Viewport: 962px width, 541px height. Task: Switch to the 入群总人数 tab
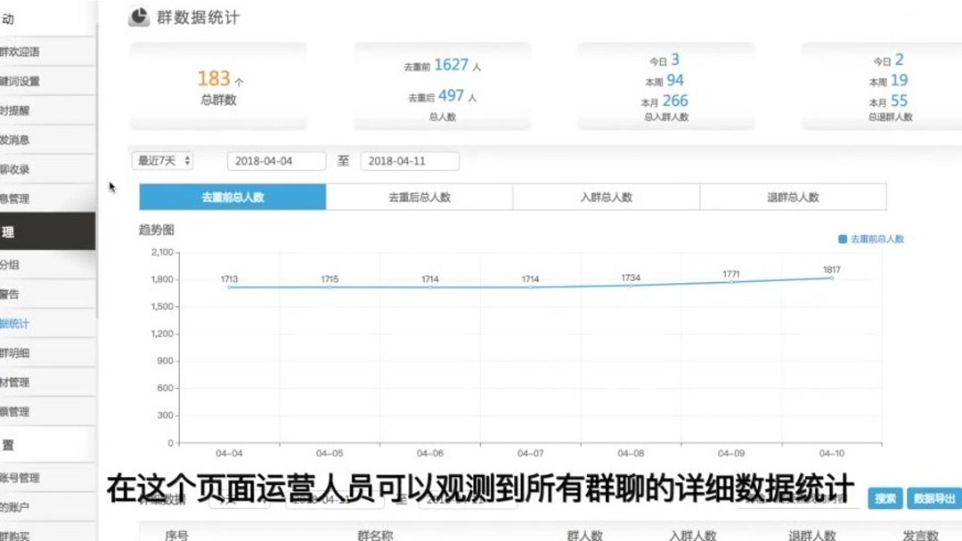coord(606,197)
